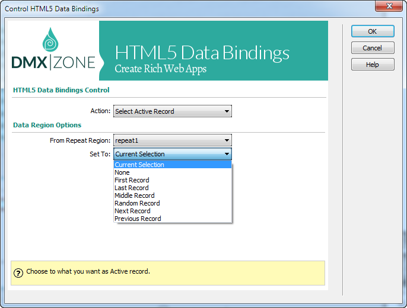This screenshot has height=308, width=407.
Task: Collapse the Set To dropdown
Action: [x=173, y=154]
